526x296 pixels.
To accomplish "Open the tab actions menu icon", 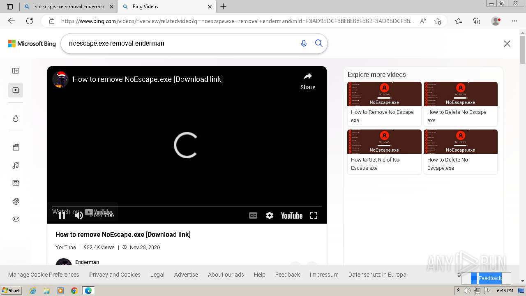I will [10, 7].
